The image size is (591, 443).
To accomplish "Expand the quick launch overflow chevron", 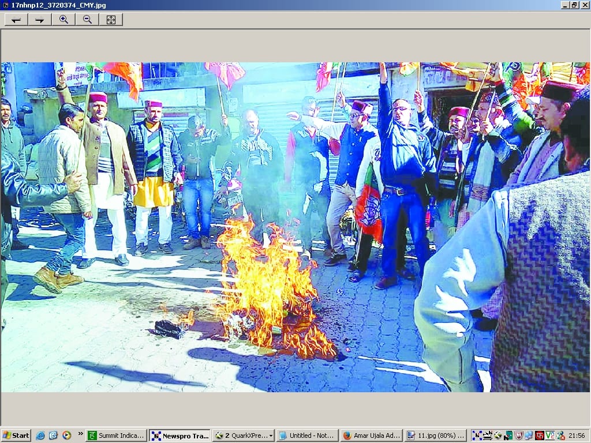I will tap(80, 434).
